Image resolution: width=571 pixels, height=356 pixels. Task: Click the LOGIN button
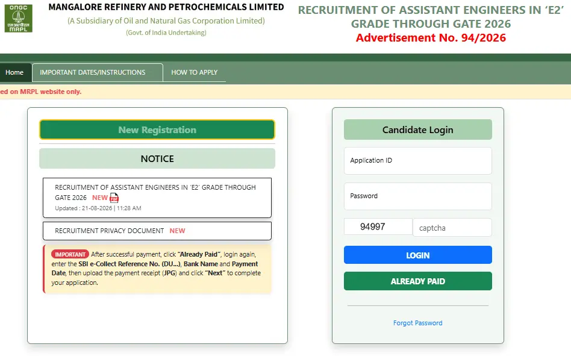[x=417, y=255]
